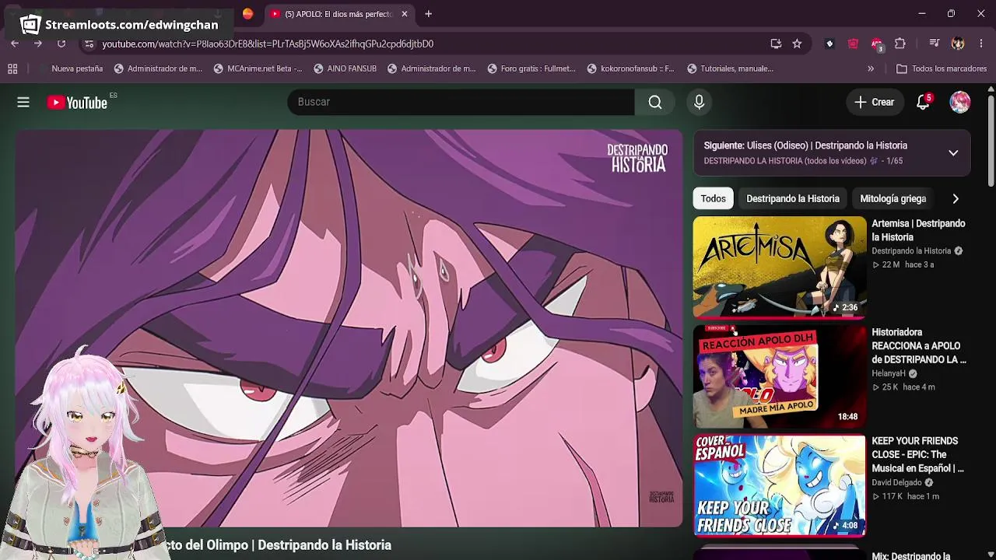Click the page vertical scrollbar
996x560 pixels.
(x=991, y=140)
